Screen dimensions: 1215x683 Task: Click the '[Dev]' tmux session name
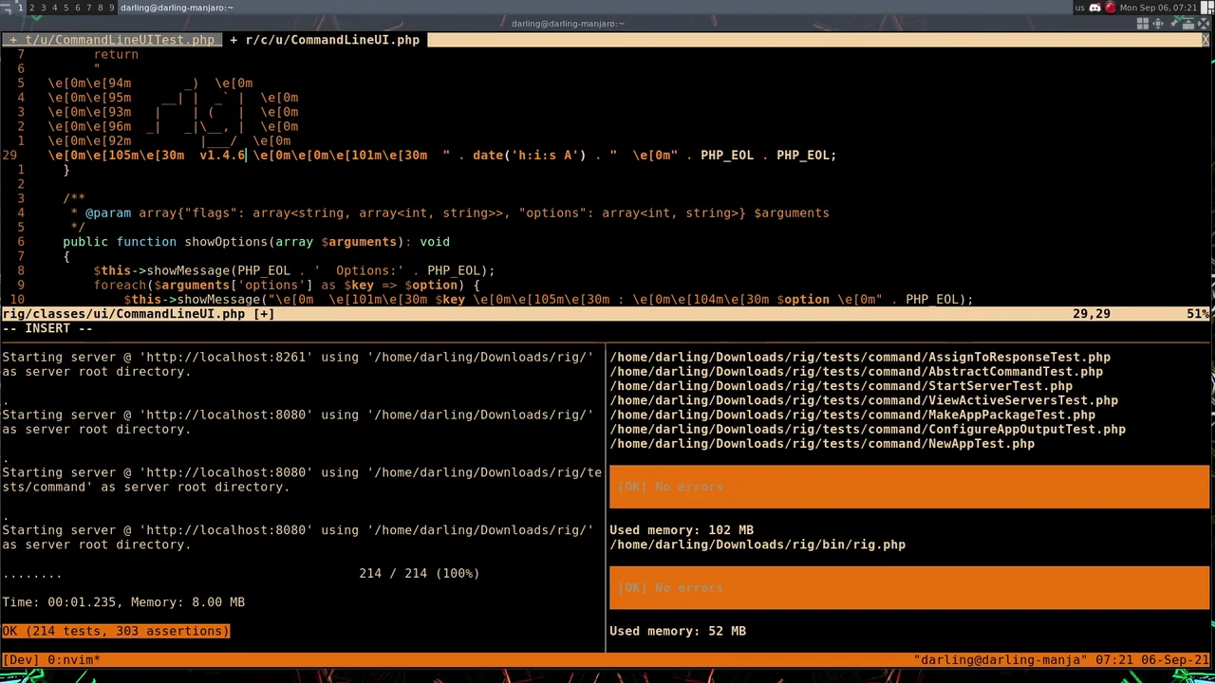pyautogui.click(x=21, y=659)
